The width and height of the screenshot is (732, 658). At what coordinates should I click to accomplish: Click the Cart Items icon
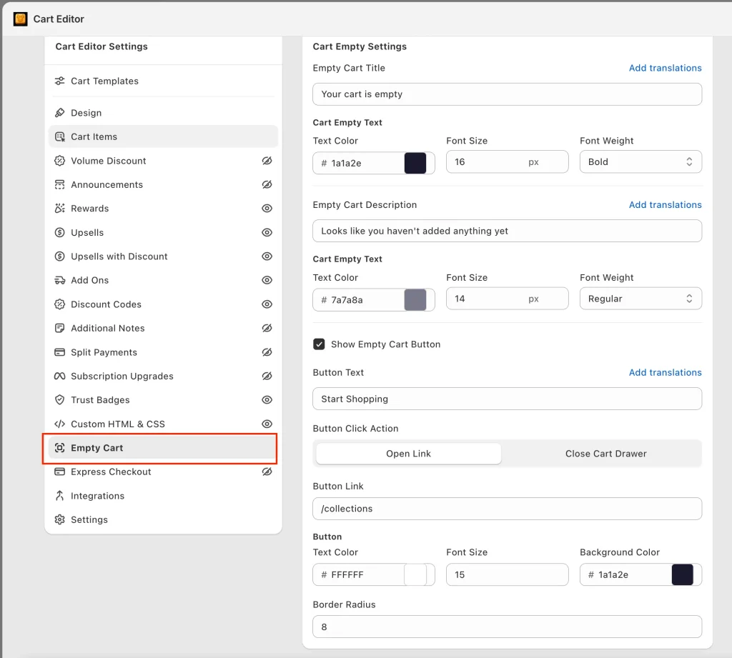[x=60, y=136]
